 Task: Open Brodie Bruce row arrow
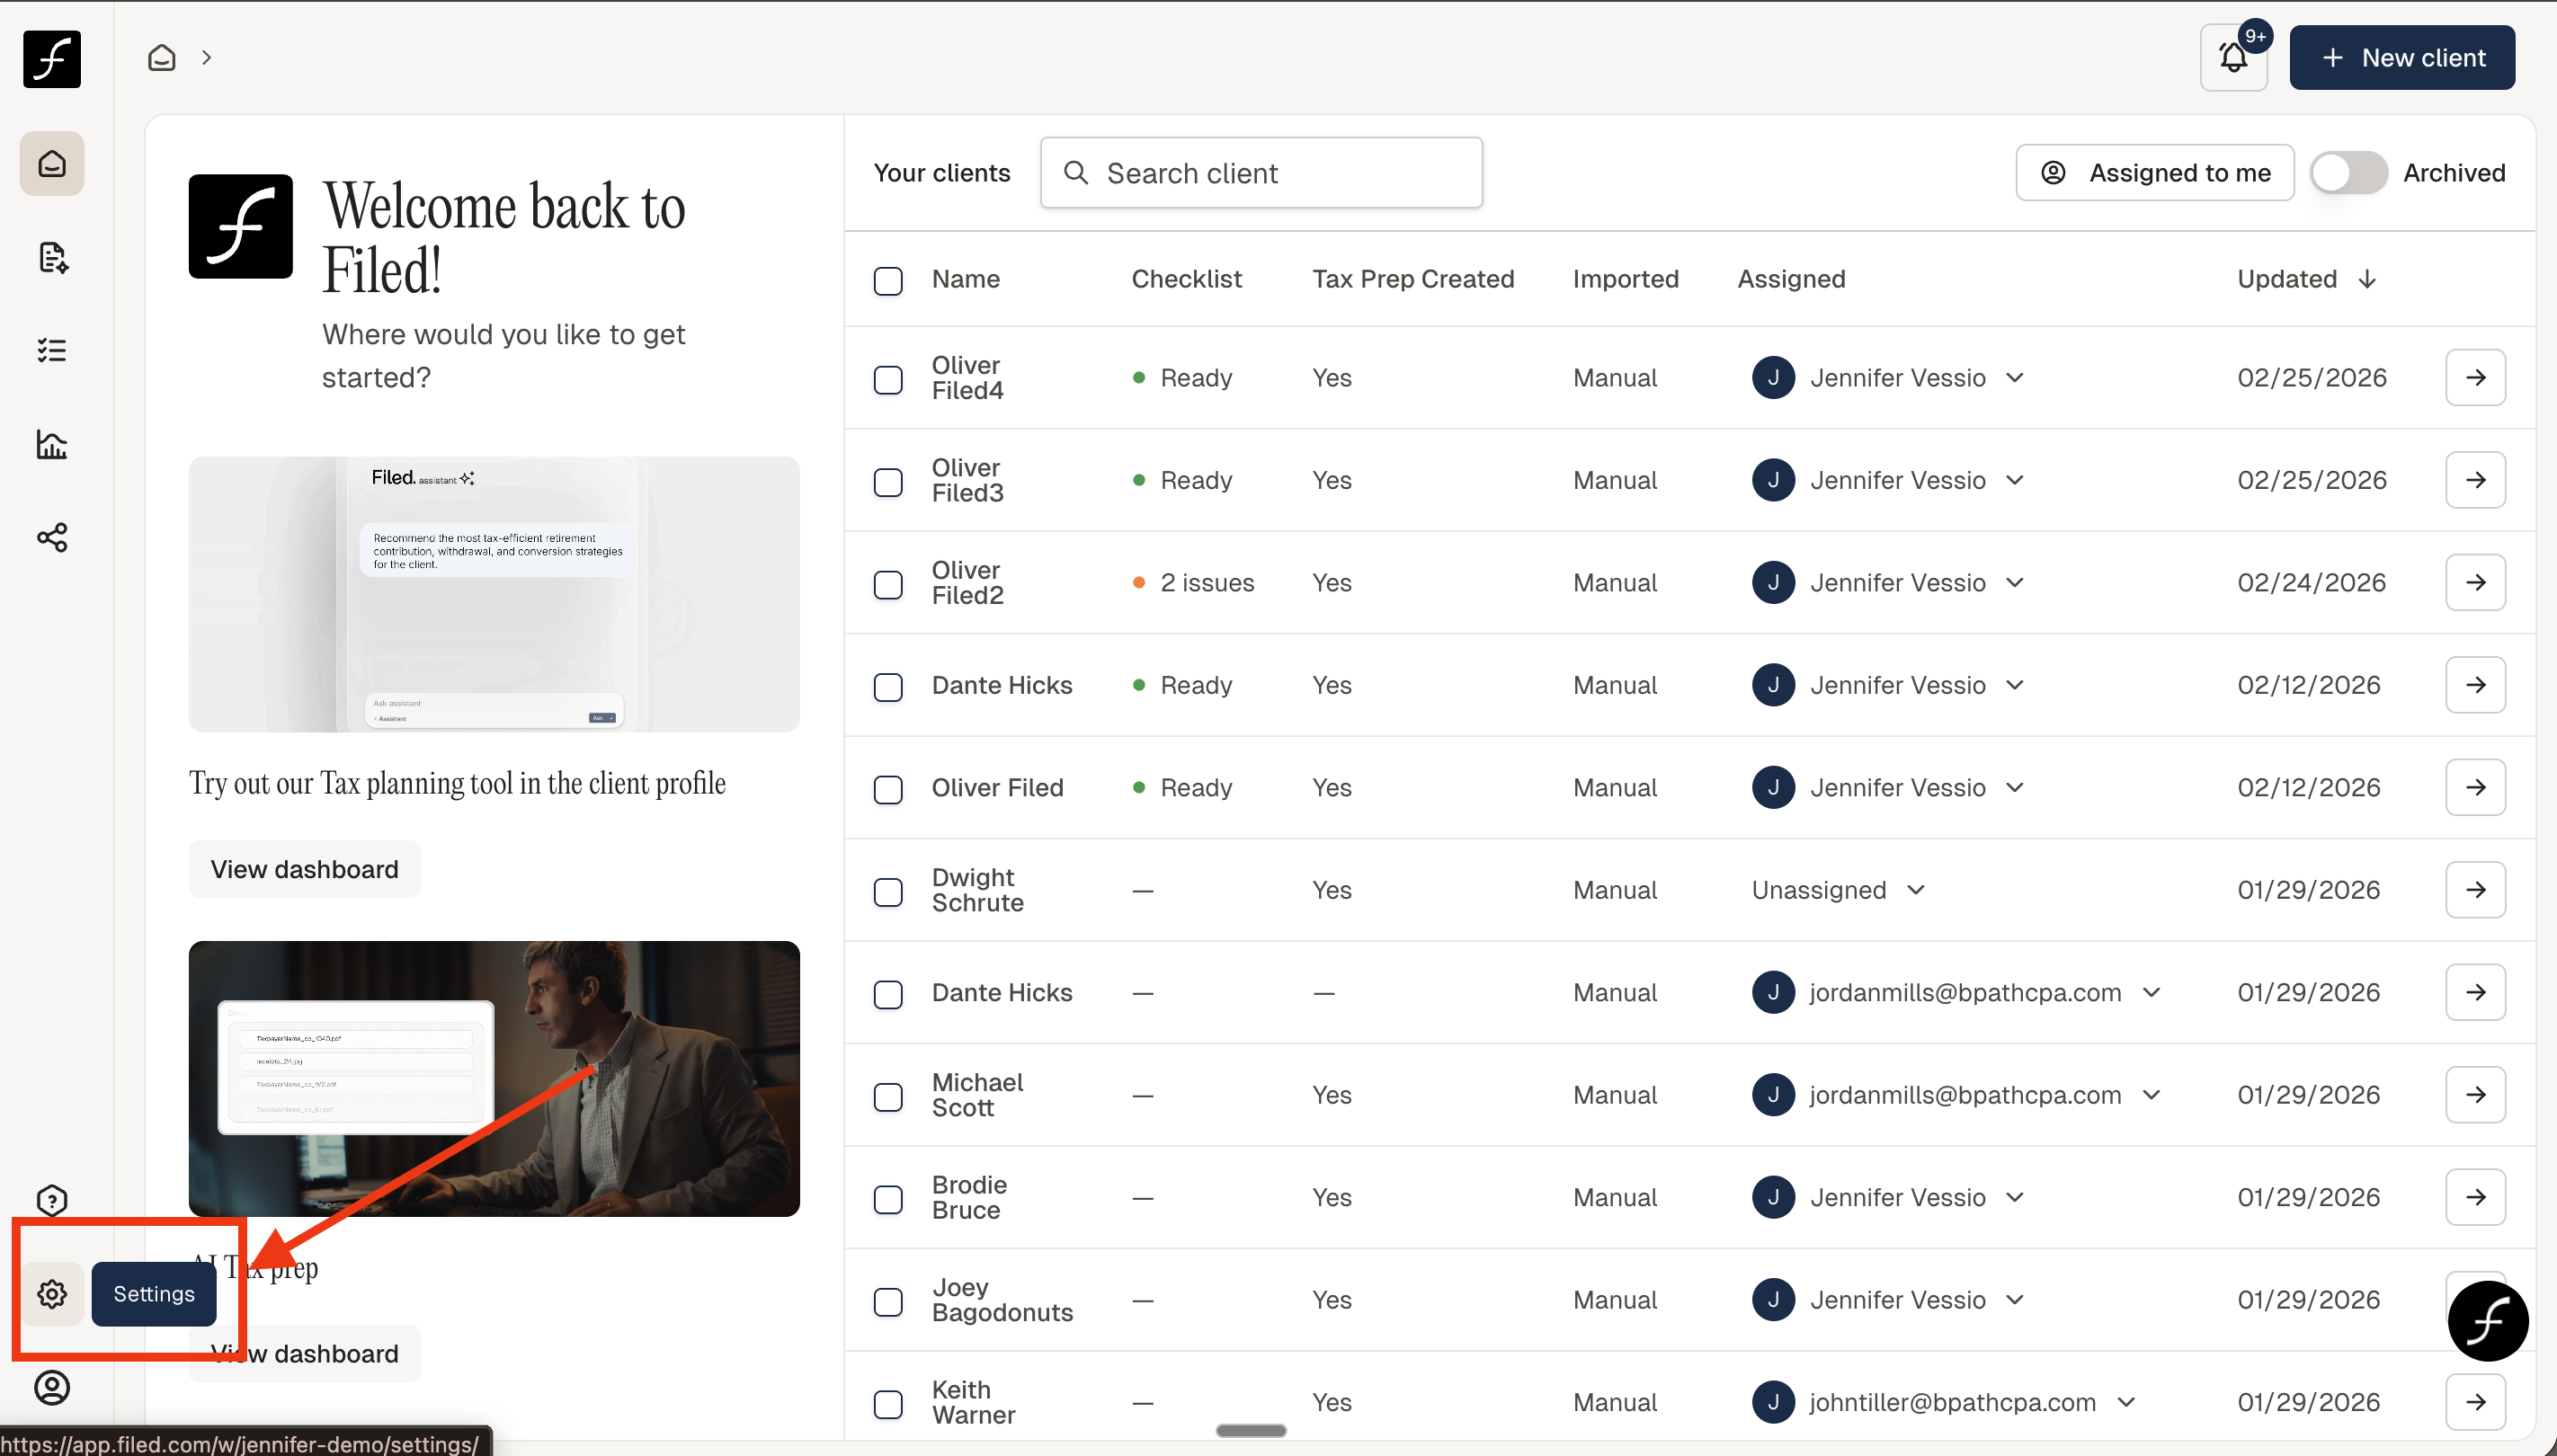tap(2475, 1198)
